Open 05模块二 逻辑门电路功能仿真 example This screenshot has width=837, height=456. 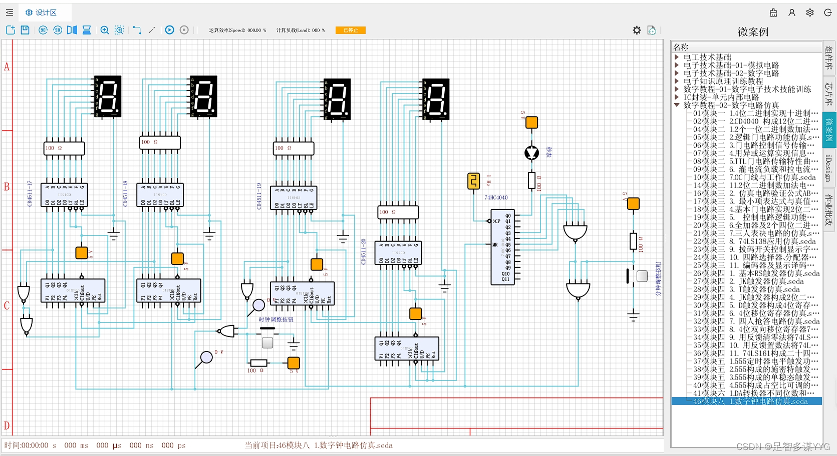[x=756, y=137]
